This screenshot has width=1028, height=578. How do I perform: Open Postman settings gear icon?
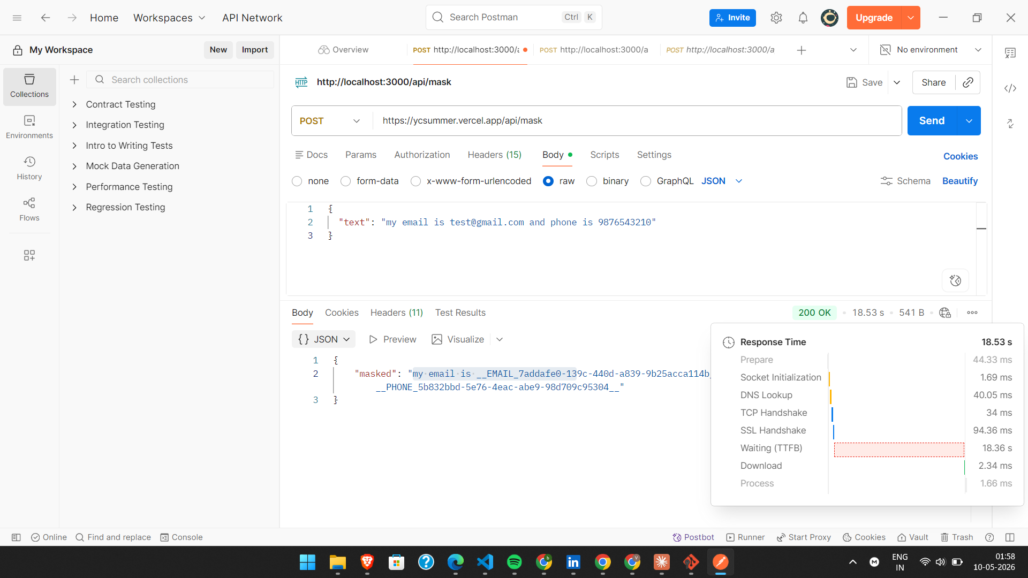pyautogui.click(x=776, y=18)
